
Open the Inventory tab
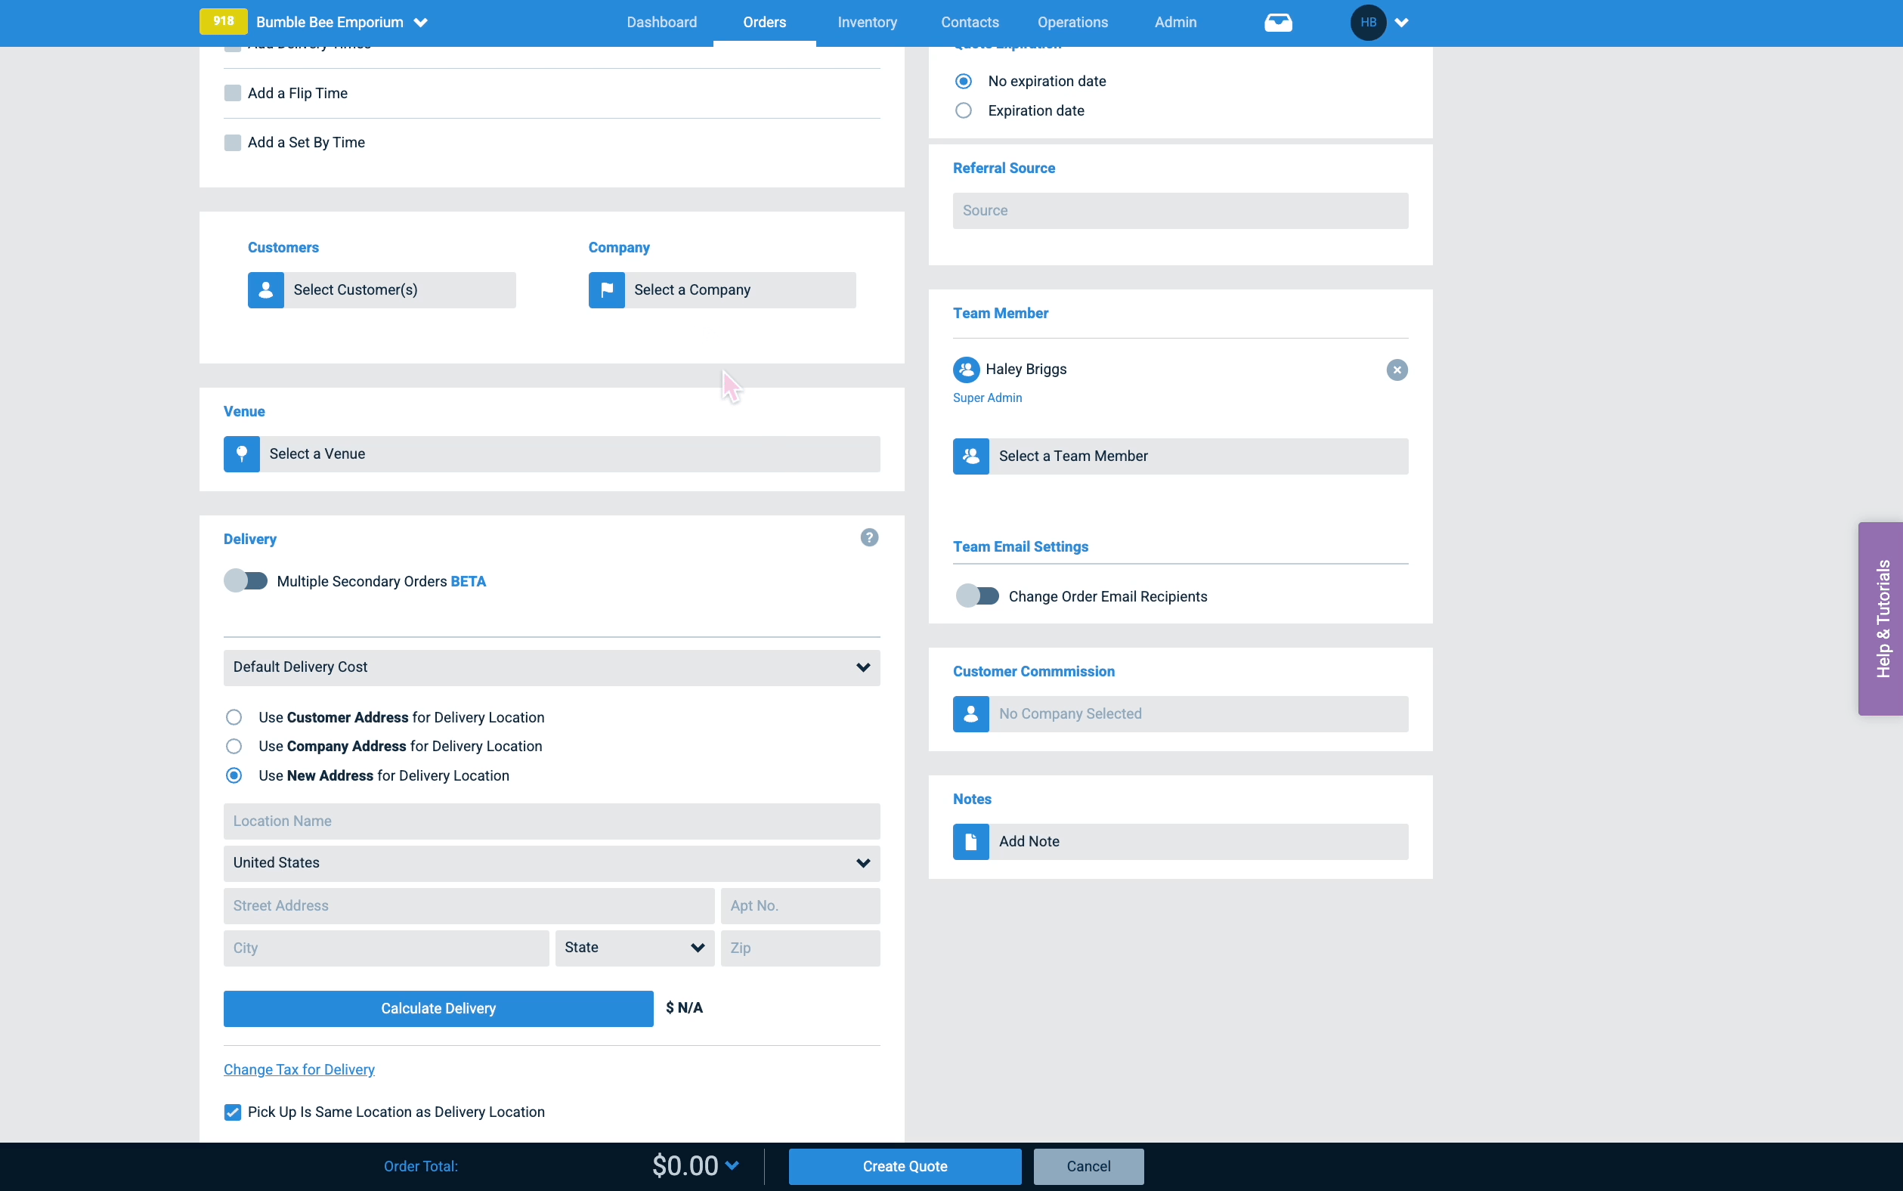tap(867, 22)
